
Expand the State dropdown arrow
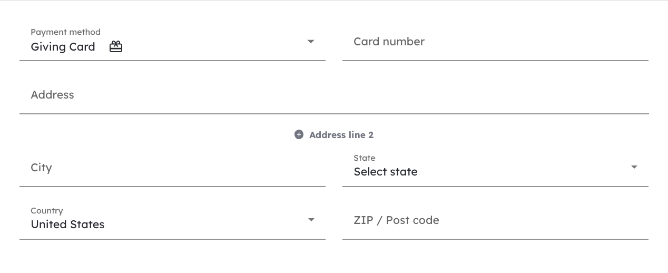(634, 167)
